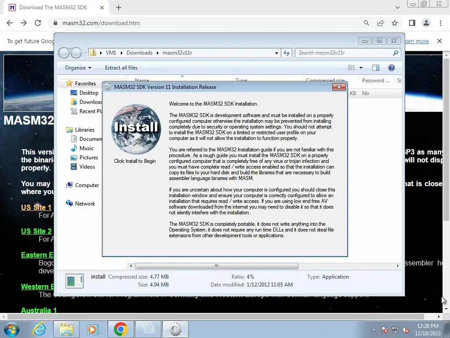Click the search magnifier icon in Explorer
The image size is (450, 338).
[x=396, y=53]
